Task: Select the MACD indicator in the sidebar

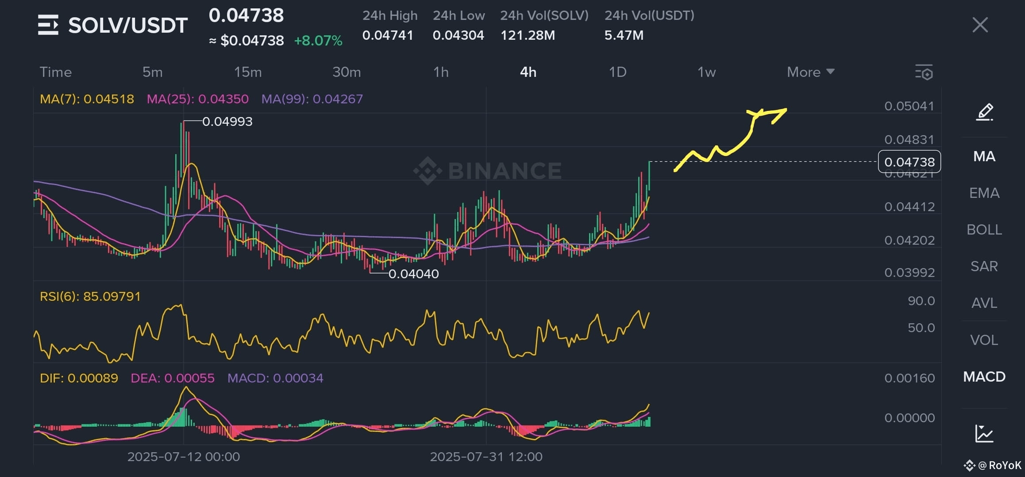Action: (x=983, y=377)
